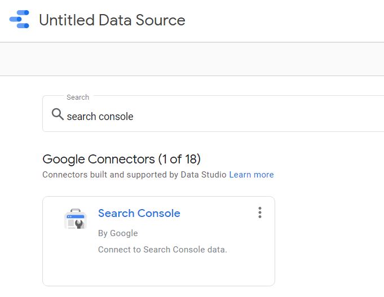The image size is (384, 297).
Task: Click the floating 'Search' field label
Action: pos(78,97)
